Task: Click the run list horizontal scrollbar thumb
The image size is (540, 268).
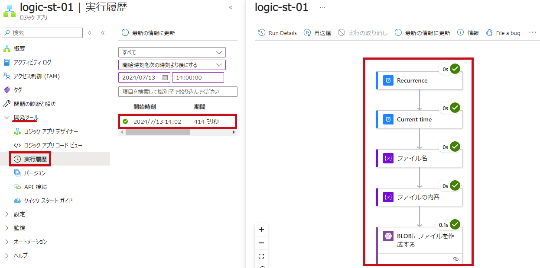Action: tap(158, 132)
